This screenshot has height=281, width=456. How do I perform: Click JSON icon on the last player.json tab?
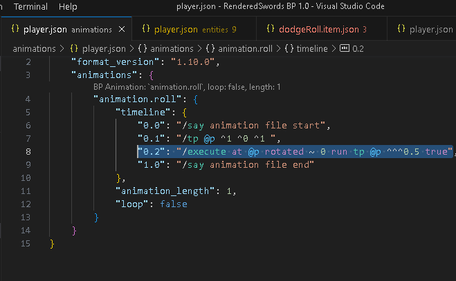pyautogui.click(x=401, y=29)
